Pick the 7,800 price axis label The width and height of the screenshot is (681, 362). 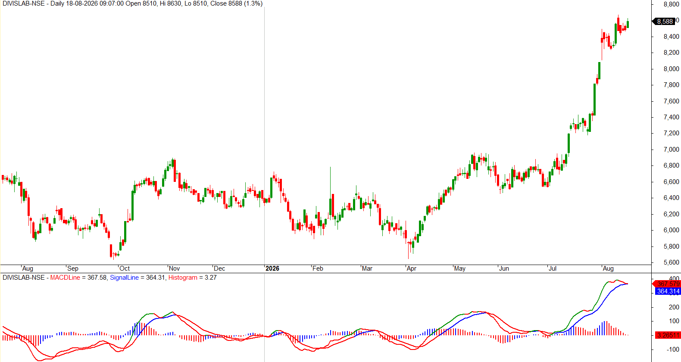click(672, 85)
